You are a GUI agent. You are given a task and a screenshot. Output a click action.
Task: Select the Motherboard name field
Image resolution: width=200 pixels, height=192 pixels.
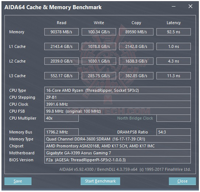(118, 153)
